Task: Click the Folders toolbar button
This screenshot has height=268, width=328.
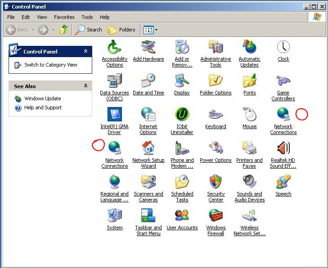Action: click(x=121, y=30)
